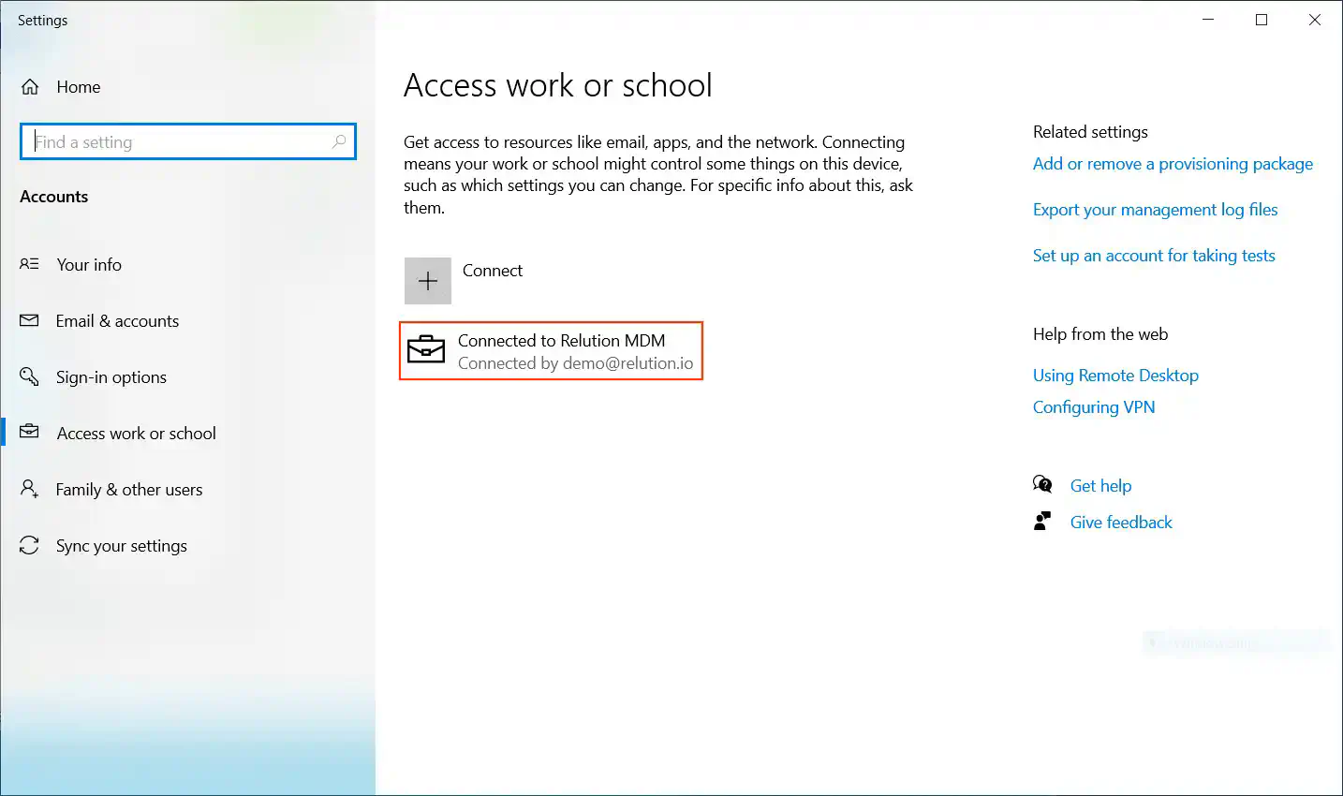Select Sign-in options in sidebar
The width and height of the screenshot is (1343, 796).
click(111, 376)
